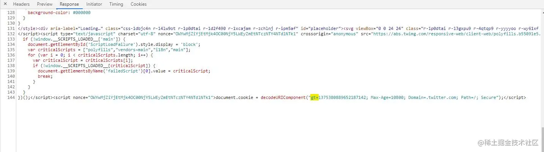Click the 'for (var i = 0' loop line
Image resolution: width=544 pixels, height=152 pixels.
[90, 55]
